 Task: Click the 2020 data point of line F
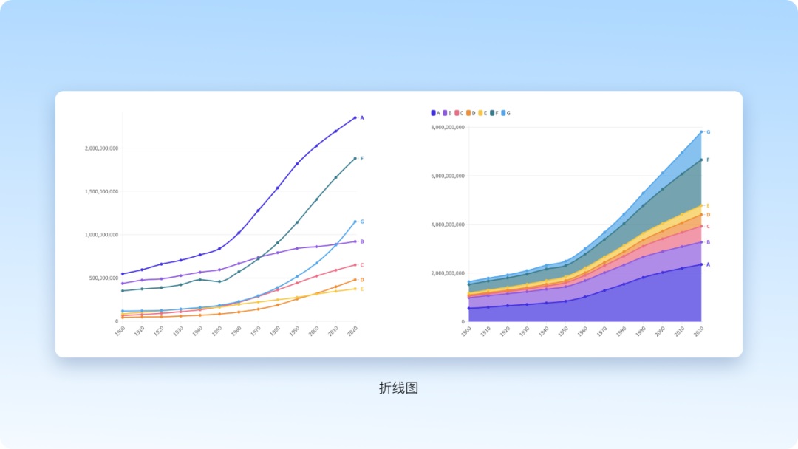(355, 158)
